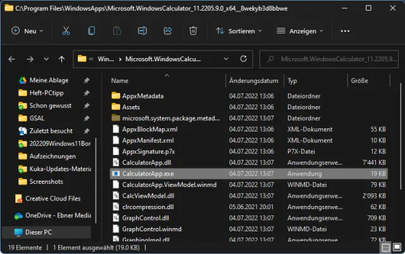Click the Rename icon in toolbar
Image resolution: width=405 pixels, height=254 pixels.
coord(142,30)
